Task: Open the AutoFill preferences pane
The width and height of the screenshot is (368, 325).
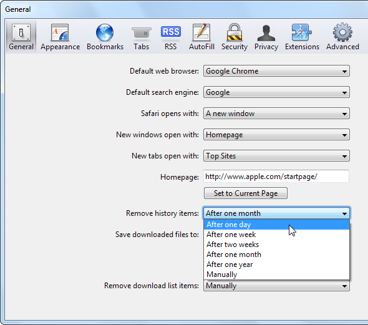Action: (x=201, y=37)
